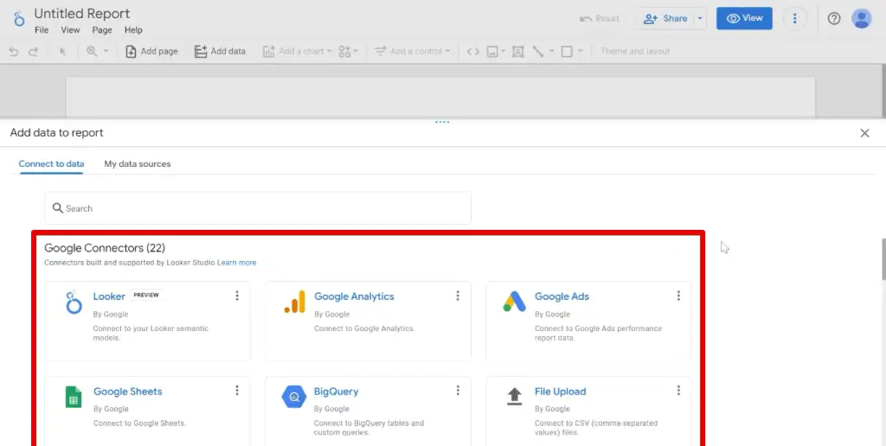Select the Google Sheets connector icon
The width and height of the screenshot is (886, 446).
coord(74,397)
